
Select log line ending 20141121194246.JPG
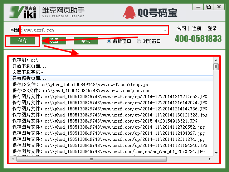point(112,145)
